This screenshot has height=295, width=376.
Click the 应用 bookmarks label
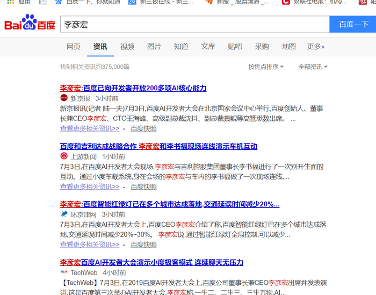click(25, 2)
